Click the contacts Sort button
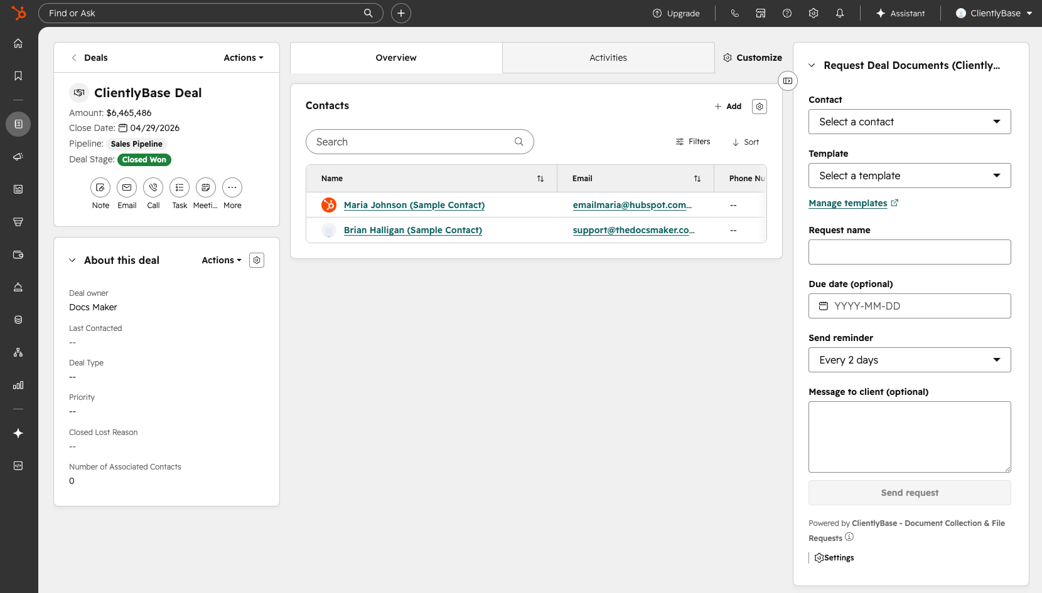Viewport: 1042px width, 593px height. point(746,142)
